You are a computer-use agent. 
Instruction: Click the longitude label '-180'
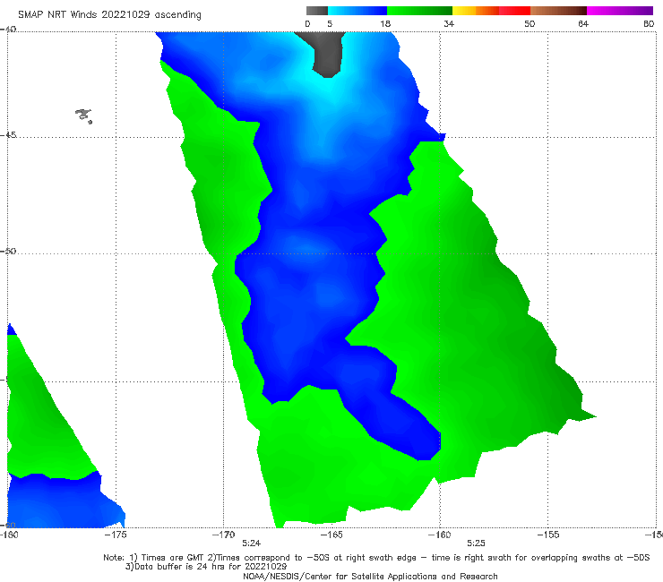click(9, 535)
